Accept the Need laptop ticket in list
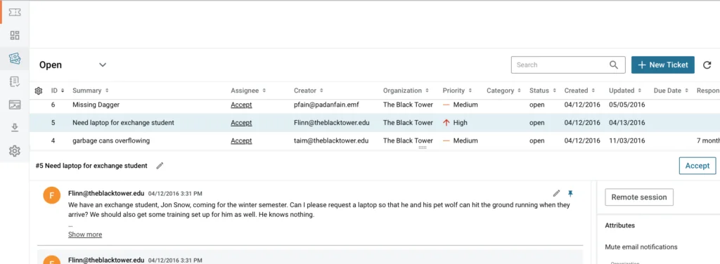 [x=241, y=123]
